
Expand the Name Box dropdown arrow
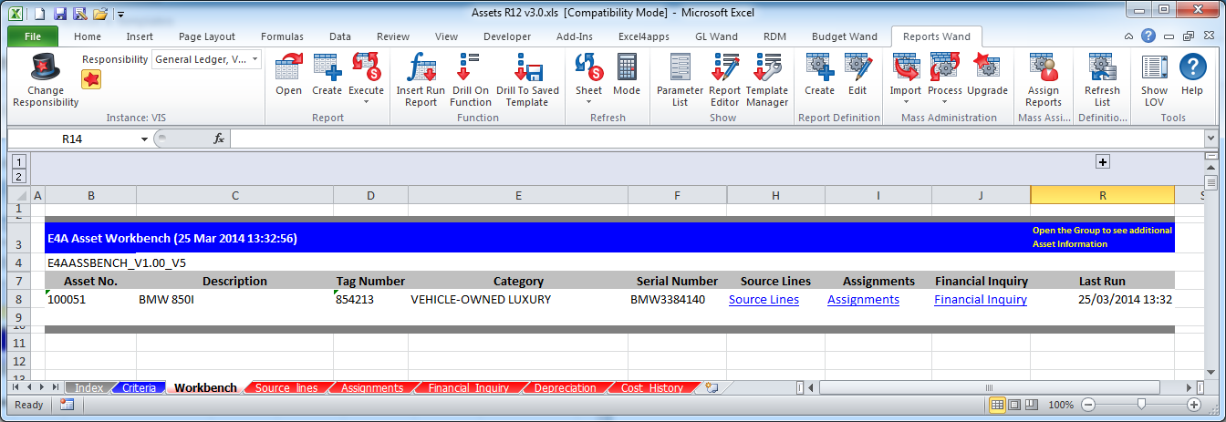144,139
